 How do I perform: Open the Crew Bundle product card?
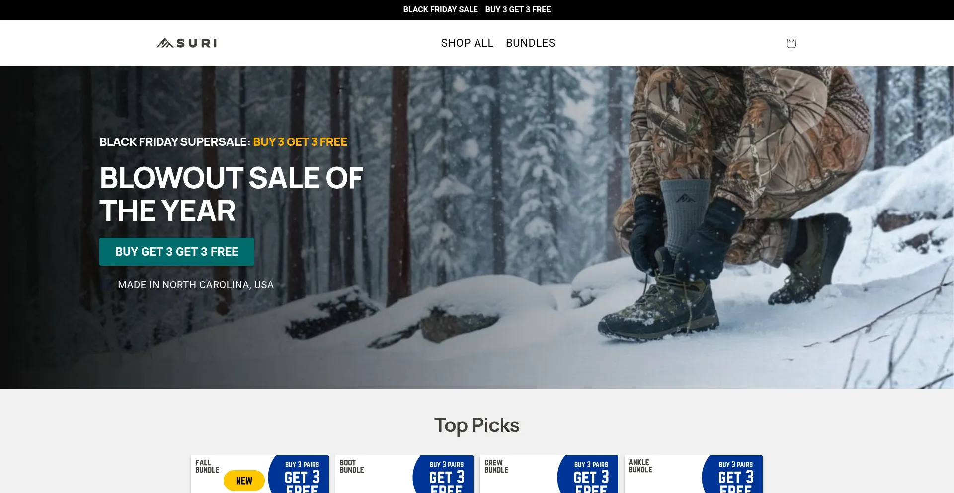[x=549, y=474]
